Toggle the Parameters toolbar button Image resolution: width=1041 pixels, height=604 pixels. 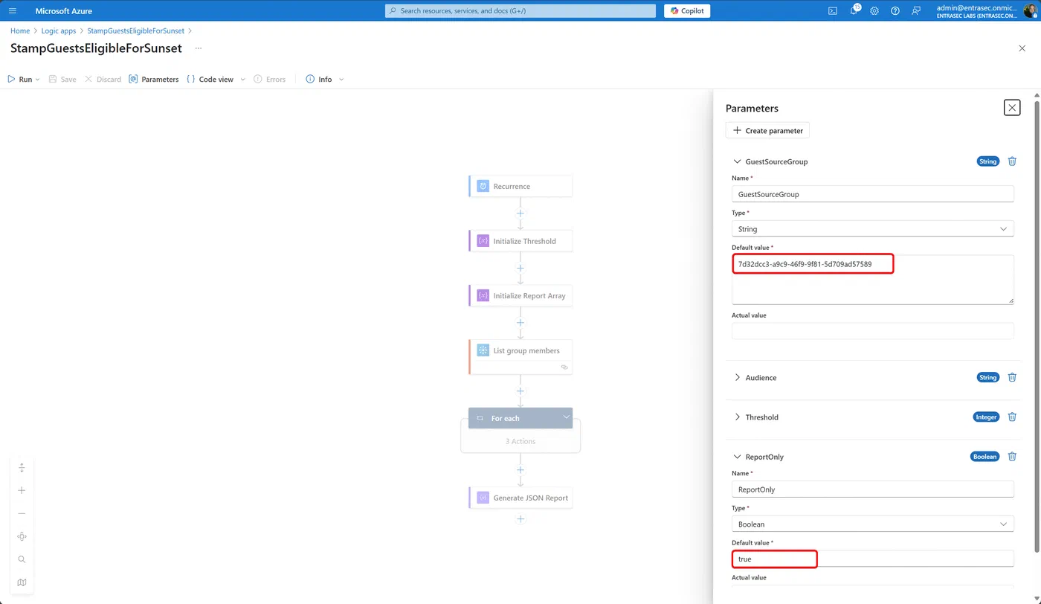coord(154,80)
